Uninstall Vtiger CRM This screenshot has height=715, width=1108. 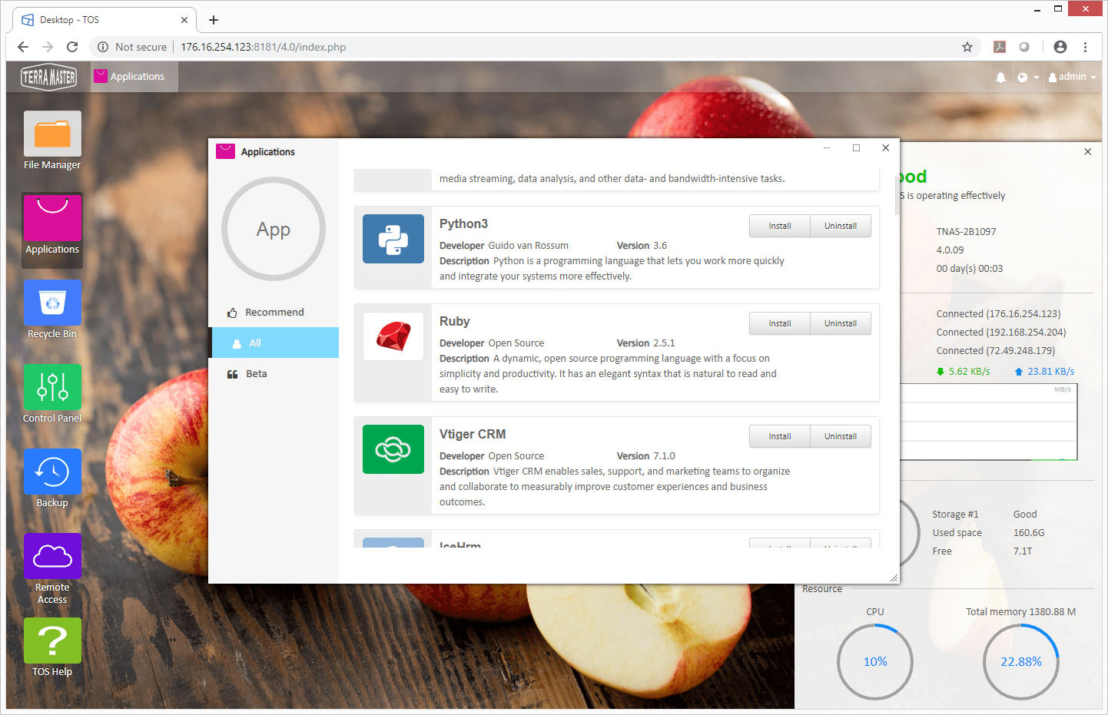pos(841,436)
